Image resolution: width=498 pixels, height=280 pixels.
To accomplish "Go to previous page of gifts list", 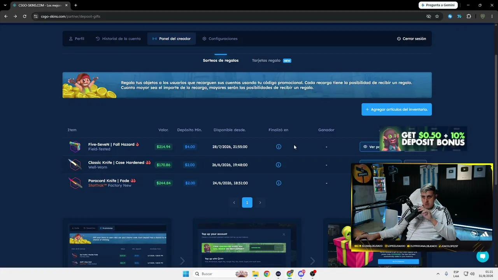I will (234, 203).
